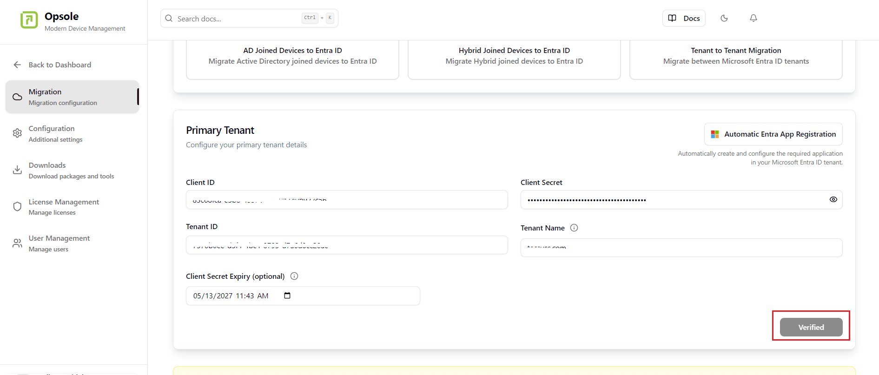Click the User Management people icon
Viewport: 879px width, 375px height.
click(17, 243)
